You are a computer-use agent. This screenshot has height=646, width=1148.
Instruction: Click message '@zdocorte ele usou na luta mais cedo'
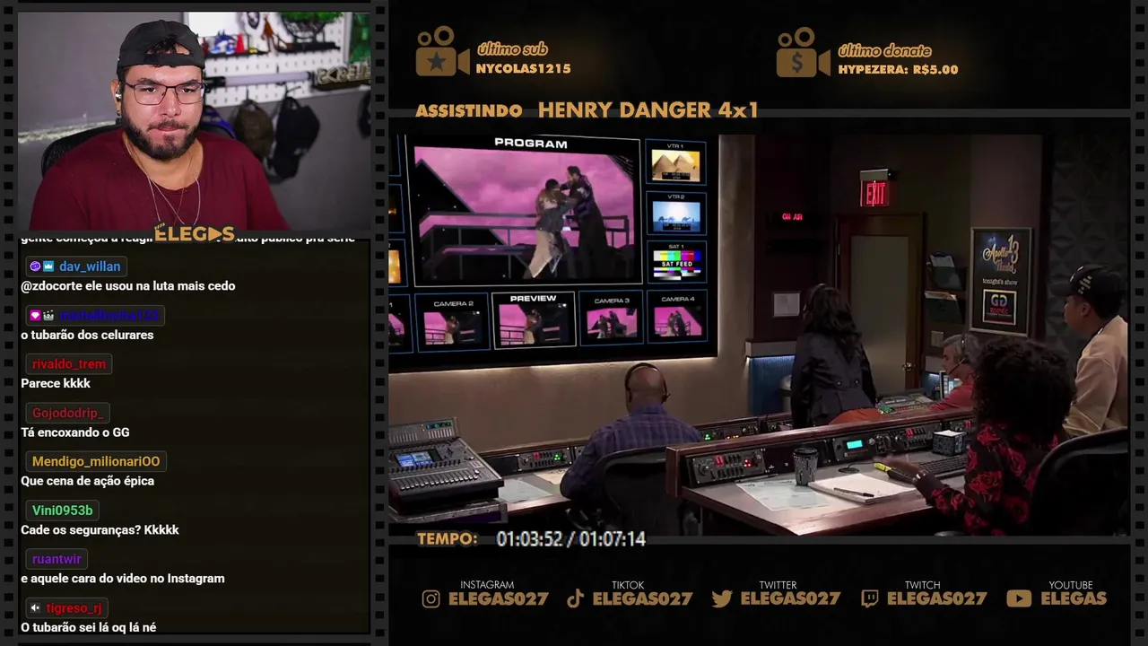[x=128, y=286]
